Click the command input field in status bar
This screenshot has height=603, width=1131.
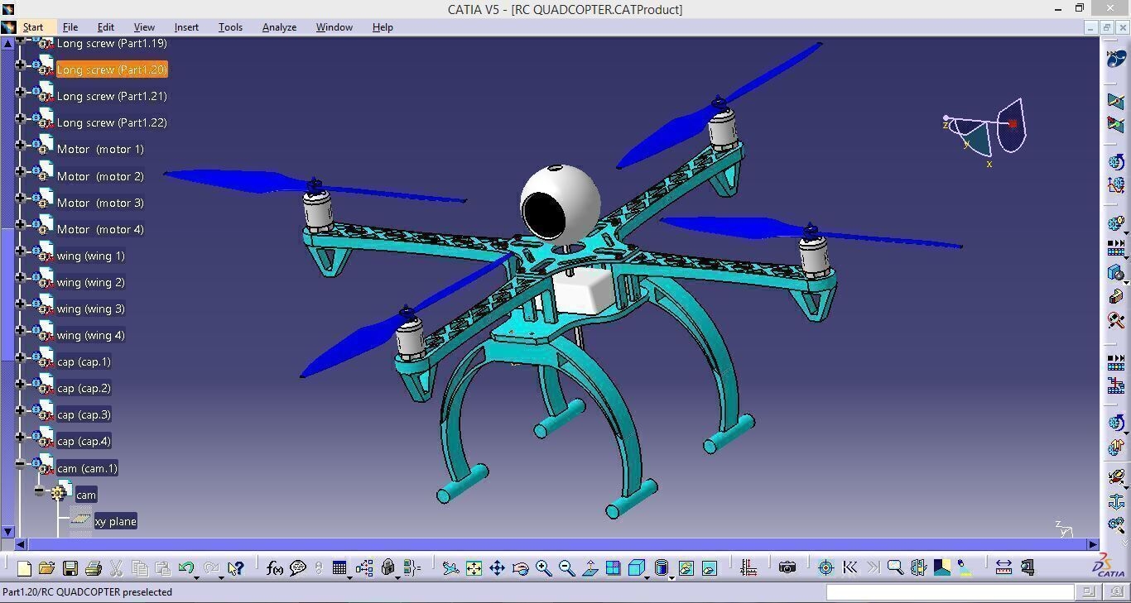pyautogui.click(x=950, y=591)
